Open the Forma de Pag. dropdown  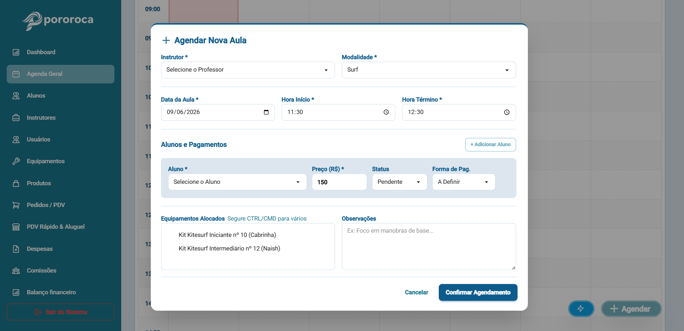click(464, 182)
